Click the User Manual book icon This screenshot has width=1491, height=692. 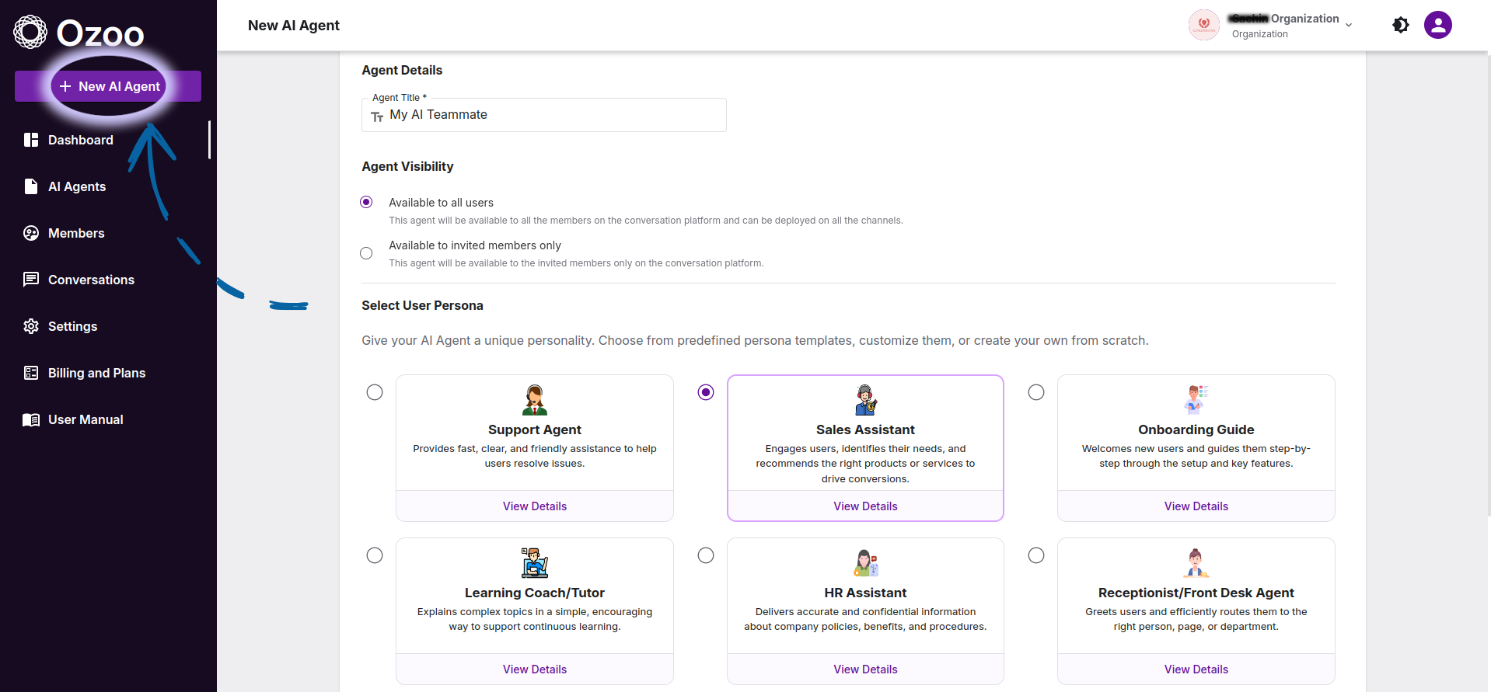pos(31,419)
